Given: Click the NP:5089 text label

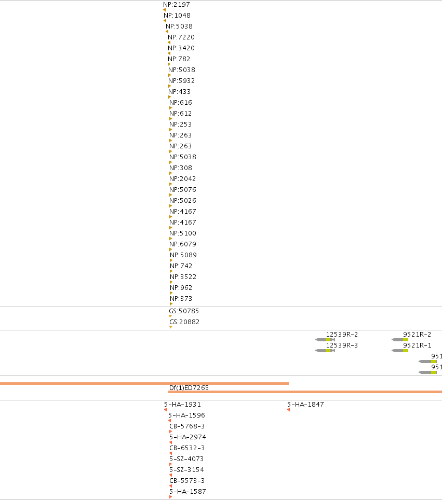Looking at the screenshot, I should click(183, 255).
